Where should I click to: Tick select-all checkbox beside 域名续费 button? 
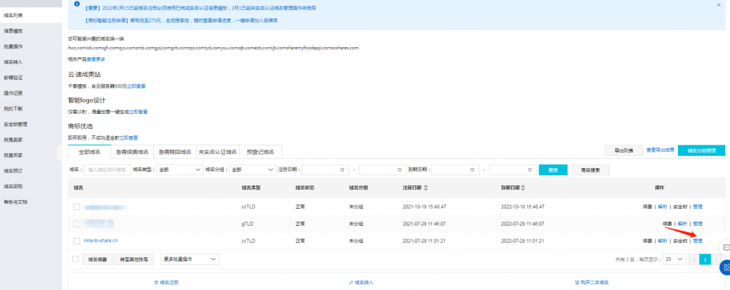(75, 259)
